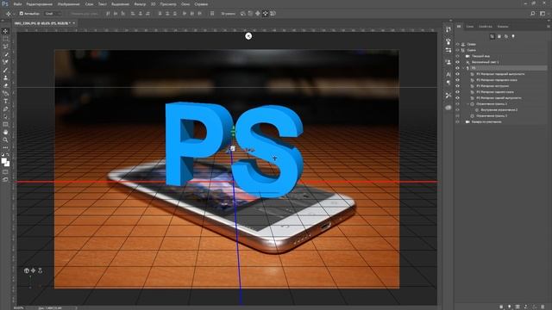This screenshot has width=552, height=310.
Task: Select Текущий вид in 3D panel
Action: click(x=480, y=56)
